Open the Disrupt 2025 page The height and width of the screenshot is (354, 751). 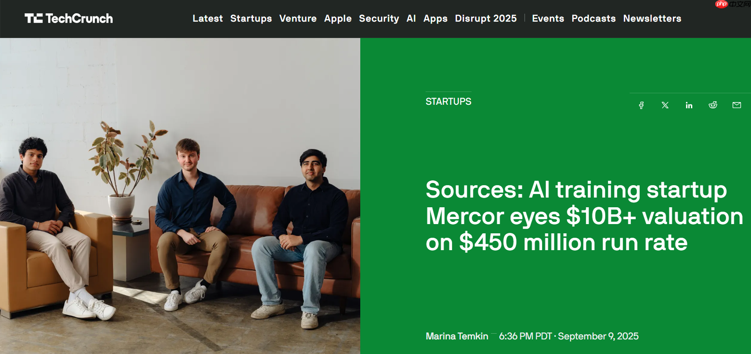click(x=486, y=19)
